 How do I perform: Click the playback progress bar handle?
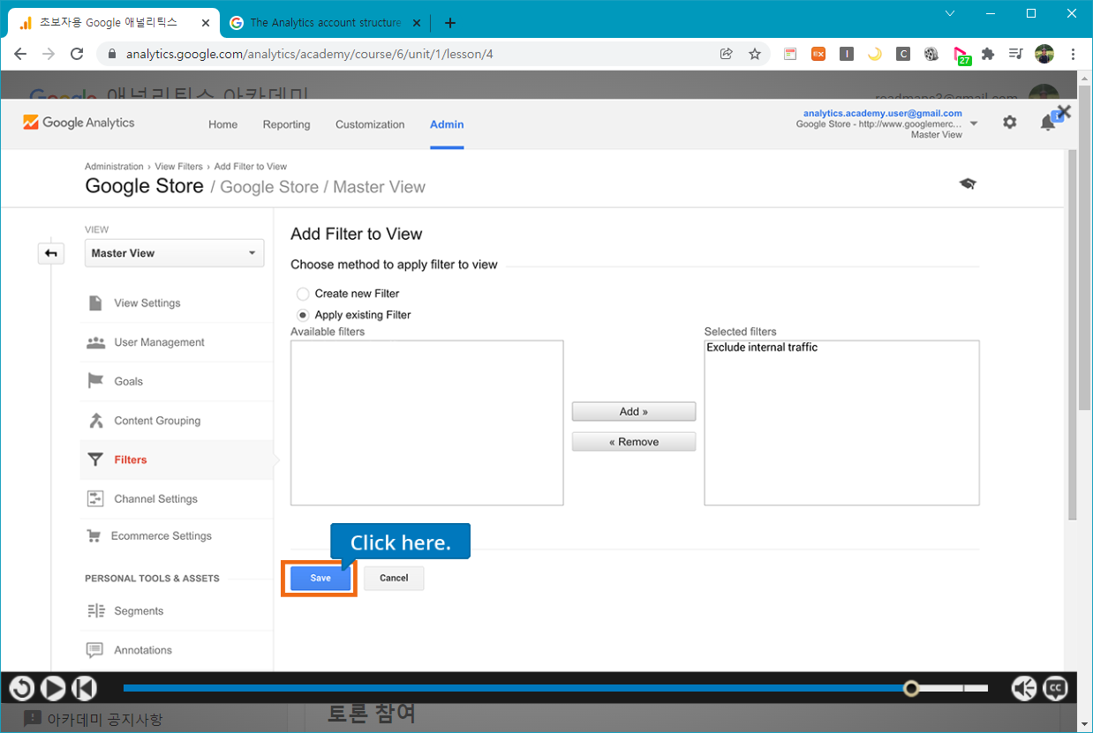click(x=911, y=688)
